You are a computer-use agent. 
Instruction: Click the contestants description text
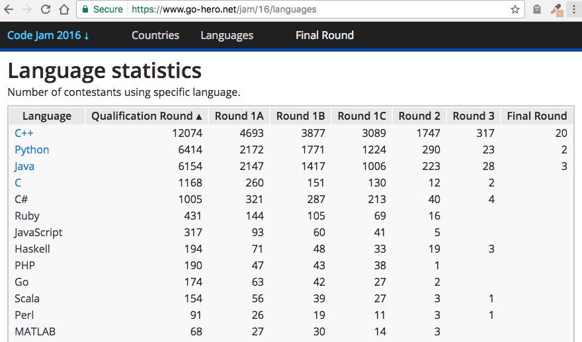(x=124, y=92)
